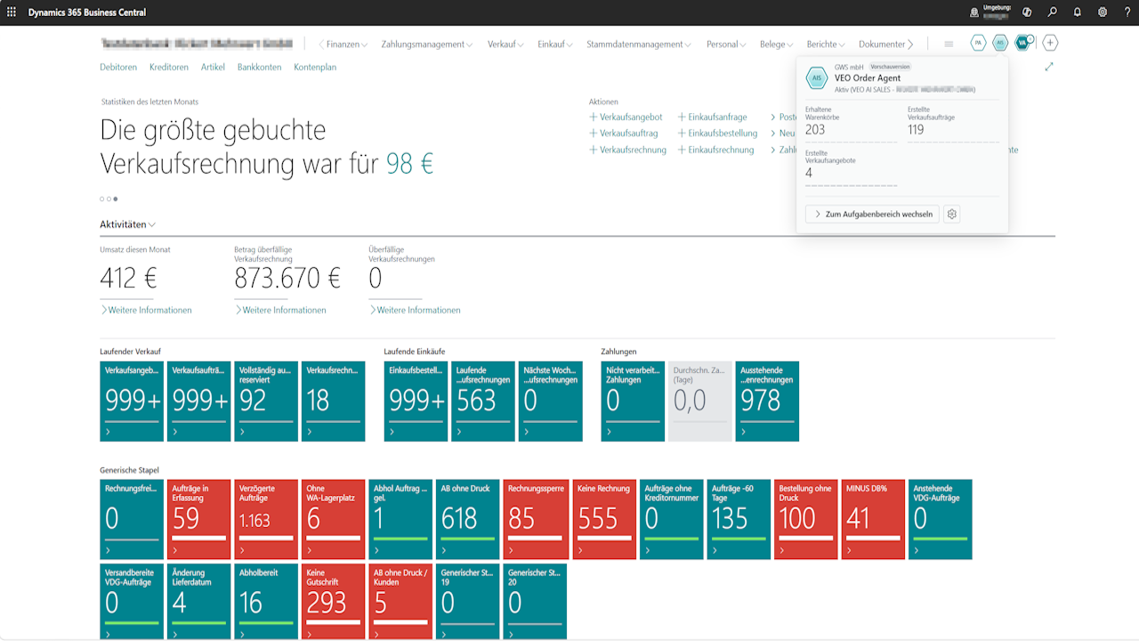Open Verzögerte Aufträge tile showing 1.163
The width and height of the screenshot is (1139, 641).
[266, 519]
